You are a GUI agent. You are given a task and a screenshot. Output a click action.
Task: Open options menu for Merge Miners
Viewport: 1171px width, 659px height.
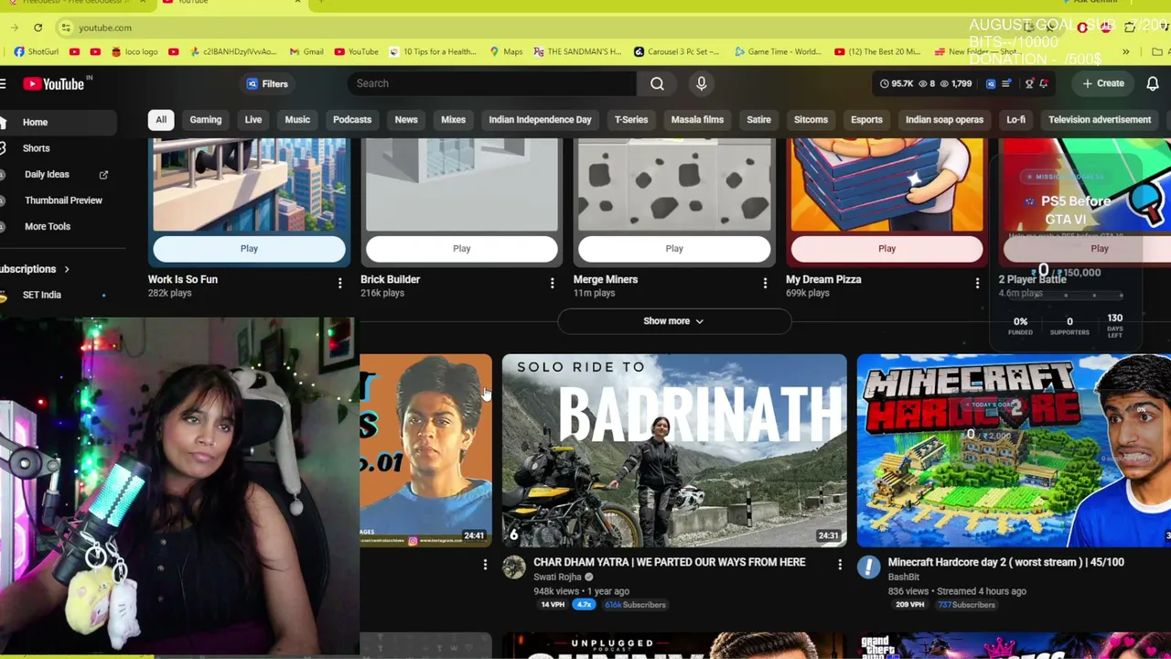765,284
